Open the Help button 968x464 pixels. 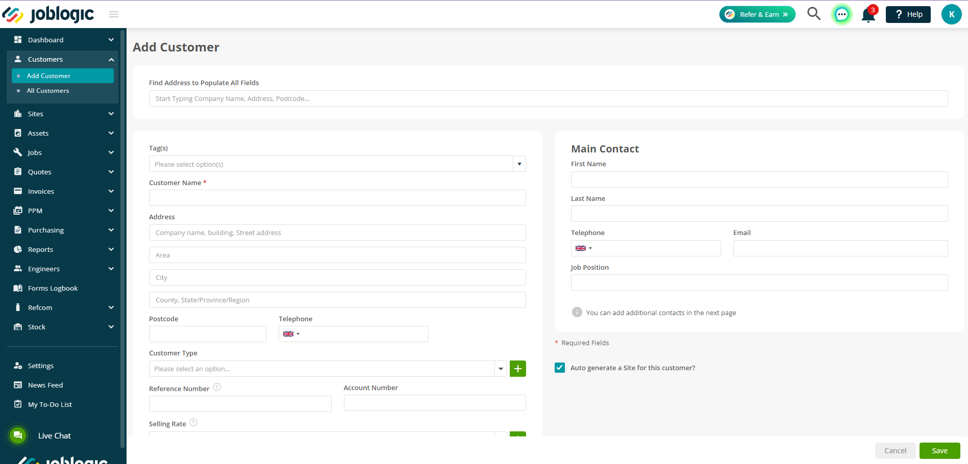click(x=908, y=14)
